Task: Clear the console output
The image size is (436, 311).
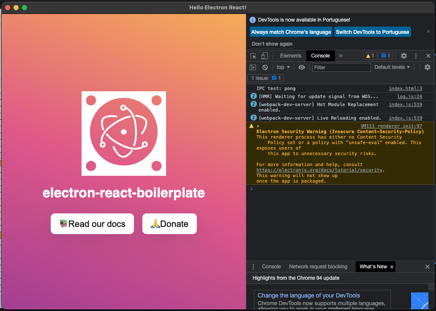Action: pos(265,67)
